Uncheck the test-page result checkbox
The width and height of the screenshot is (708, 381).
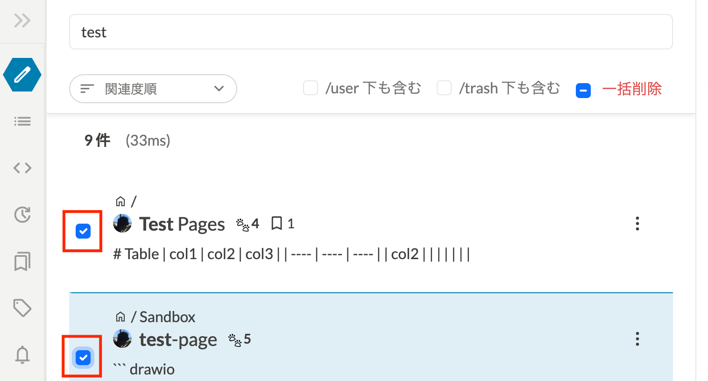tap(83, 358)
